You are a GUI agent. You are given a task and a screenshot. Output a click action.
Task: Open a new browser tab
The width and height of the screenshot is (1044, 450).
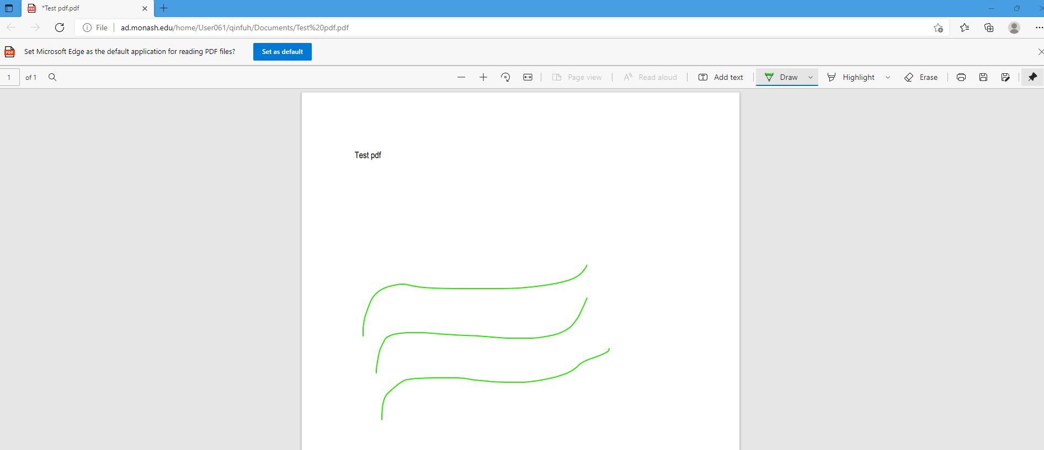click(164, 8)
